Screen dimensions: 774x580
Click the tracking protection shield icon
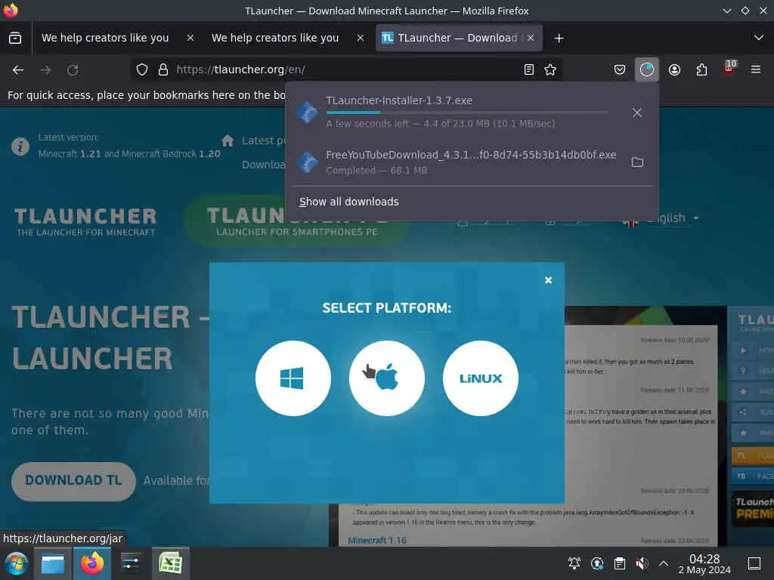[141, 69]
